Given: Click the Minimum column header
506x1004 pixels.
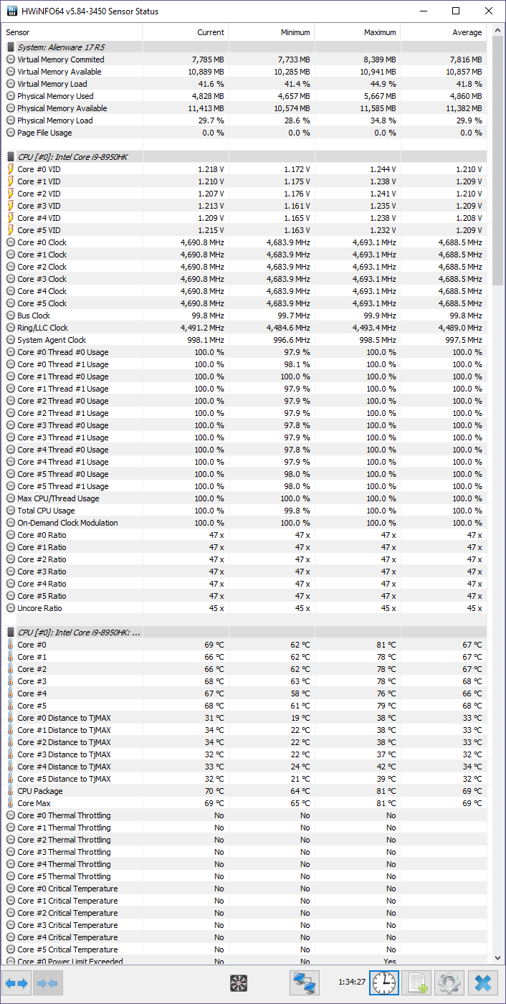Looking at the screenshot, I should 271,32.
